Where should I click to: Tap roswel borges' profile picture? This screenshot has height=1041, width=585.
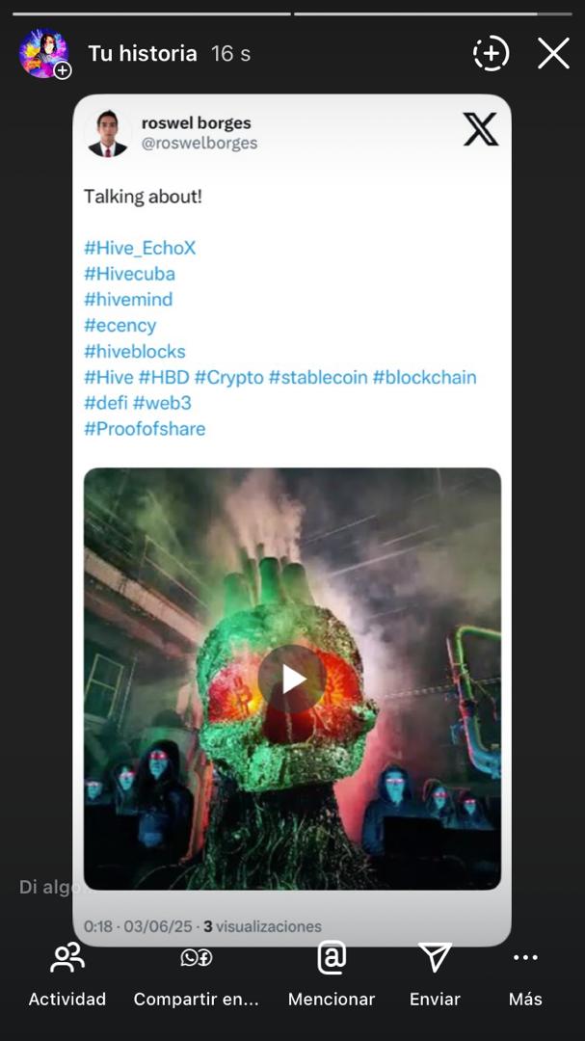click(x=108, y=133)
